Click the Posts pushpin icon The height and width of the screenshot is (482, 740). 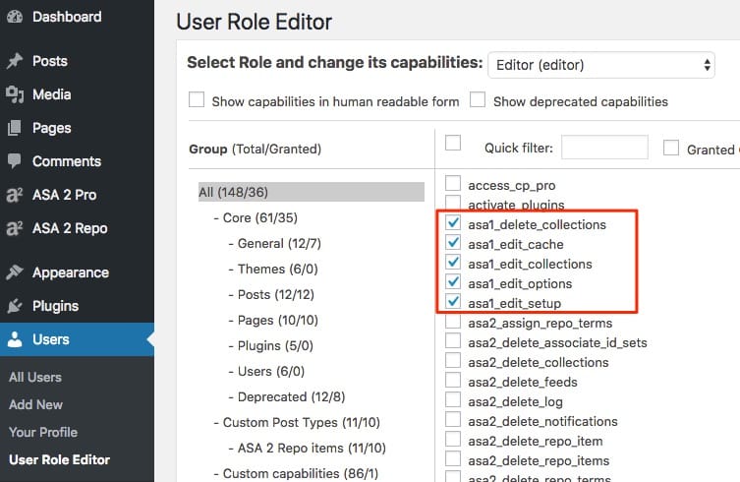point(15,61)
